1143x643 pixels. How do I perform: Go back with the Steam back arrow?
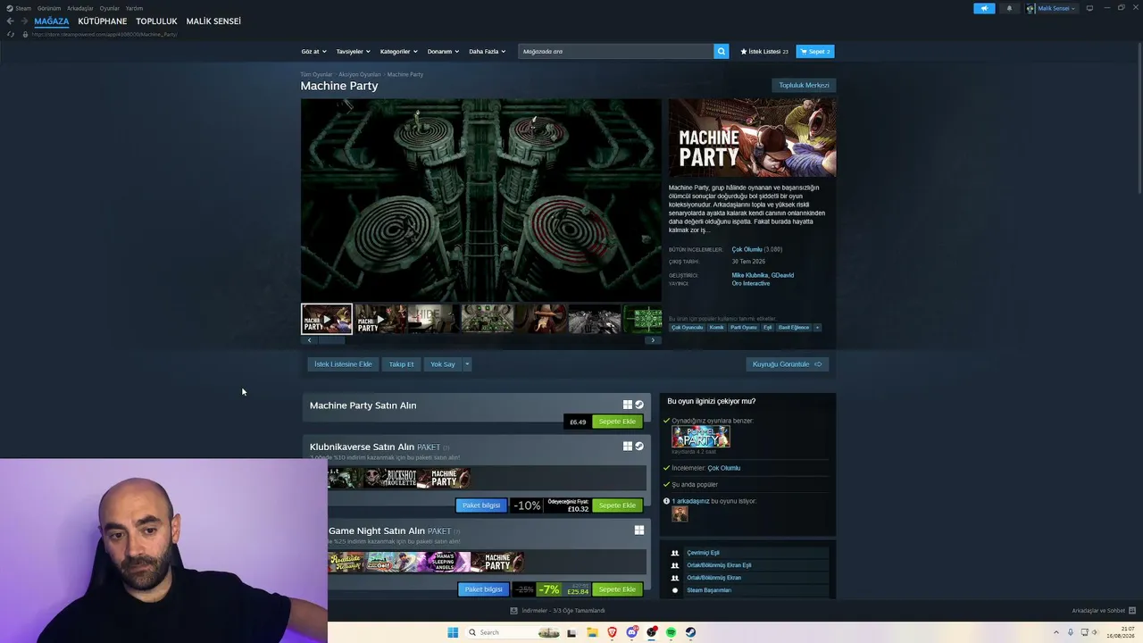[11, 21]
